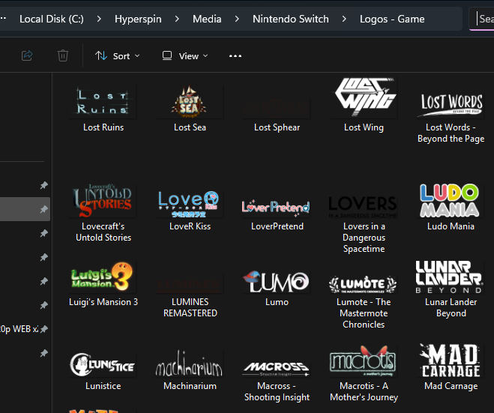Go to Hyperspin folder in breadcrumb
This screenshot has height=413, width=494.
point(138,19)
